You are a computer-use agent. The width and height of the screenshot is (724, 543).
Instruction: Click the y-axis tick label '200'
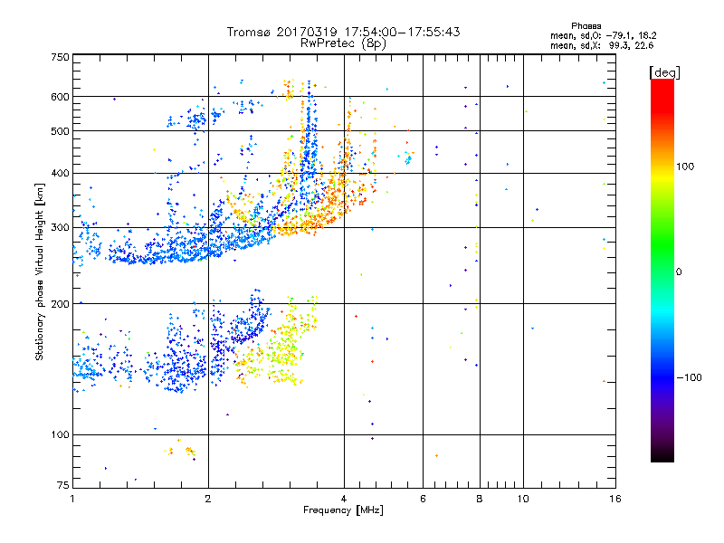click(x=61, y=304)
